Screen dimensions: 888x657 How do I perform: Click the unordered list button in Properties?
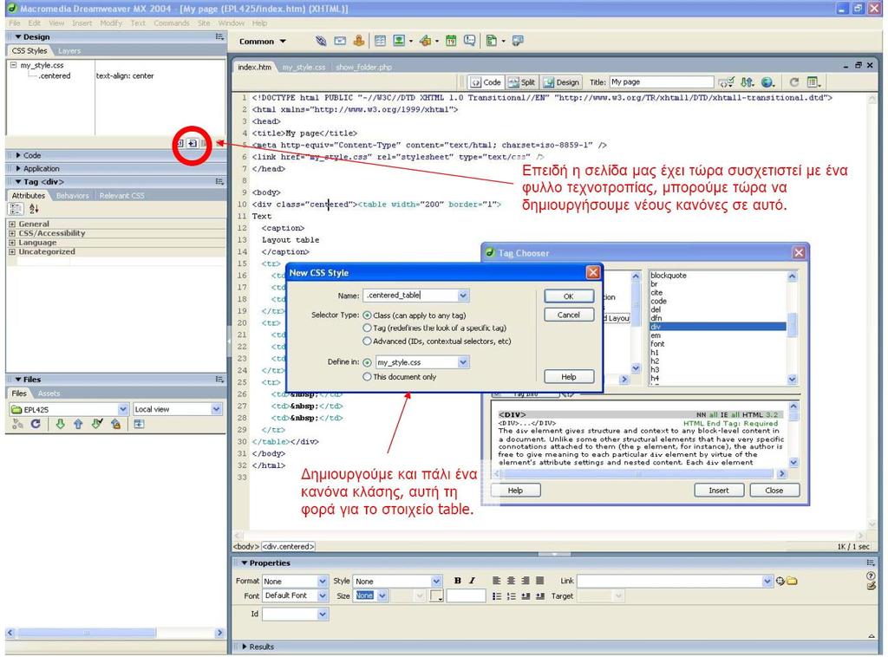[x=497, y=595]
